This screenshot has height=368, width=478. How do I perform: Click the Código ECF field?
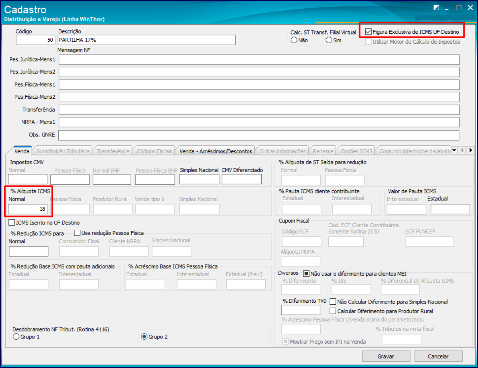coord(301,242)
